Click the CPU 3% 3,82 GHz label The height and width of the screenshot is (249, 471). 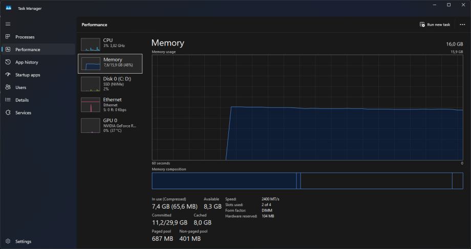(114, 46)
